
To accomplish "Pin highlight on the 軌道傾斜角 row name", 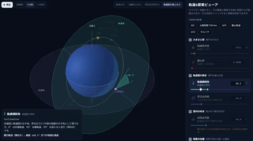I will click(x=203, y=82).
